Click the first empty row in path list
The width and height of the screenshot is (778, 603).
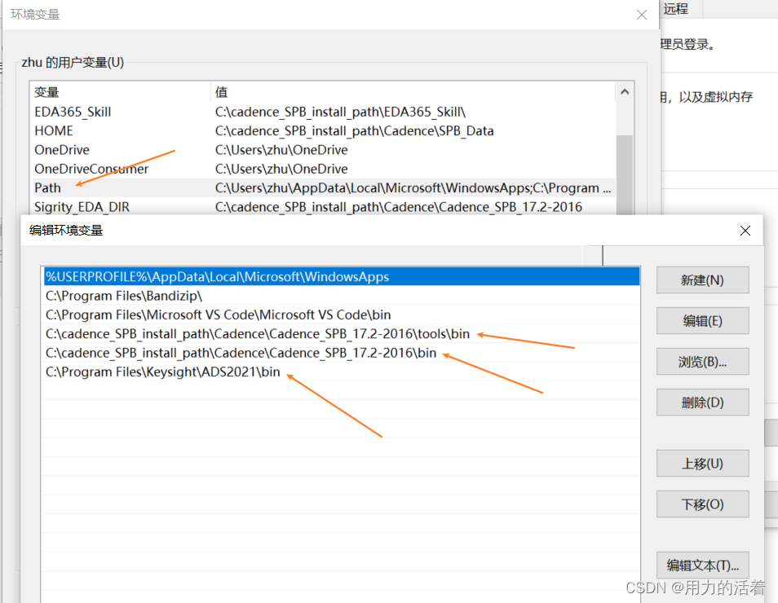coord(342,391)
